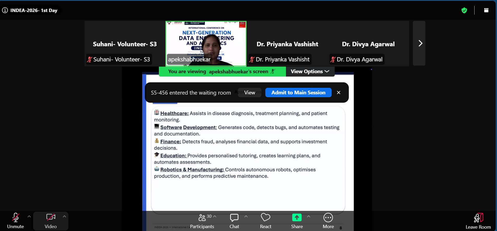Image resolution: width=497 pixels, height=231 pixels.
Task: Expand audio settings arrow beside Unmute
Action: [29, 216]
